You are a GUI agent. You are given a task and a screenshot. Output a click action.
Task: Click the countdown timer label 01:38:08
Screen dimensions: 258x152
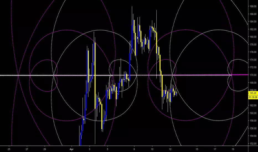253,97
